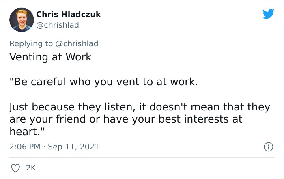Screen dimensions: 284x179
Task: Click the @chrishlad handle below the name
Action: point(58,25)
